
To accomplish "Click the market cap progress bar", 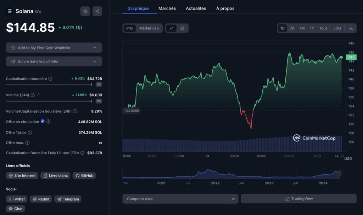I will click(x=49, y=85).
